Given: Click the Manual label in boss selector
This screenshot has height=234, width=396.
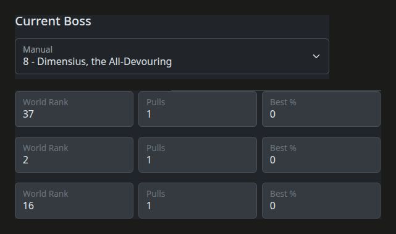Looking at the screenshot, I should (x=38, y=50).
